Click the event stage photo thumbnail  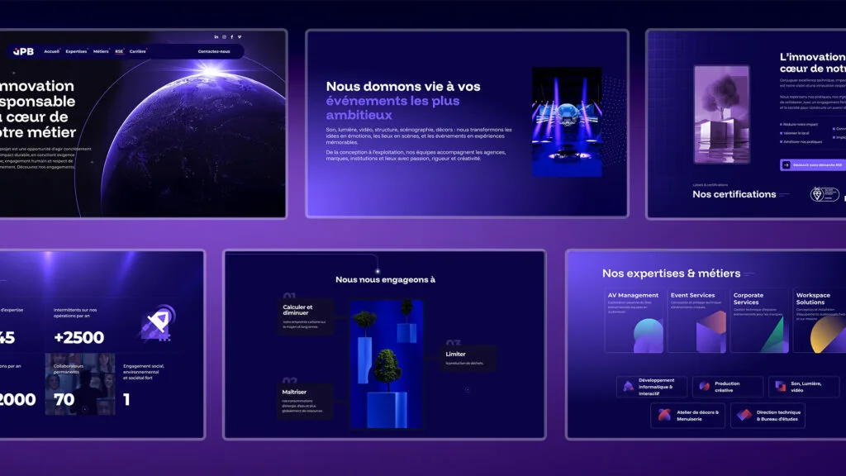coord(567,122)
